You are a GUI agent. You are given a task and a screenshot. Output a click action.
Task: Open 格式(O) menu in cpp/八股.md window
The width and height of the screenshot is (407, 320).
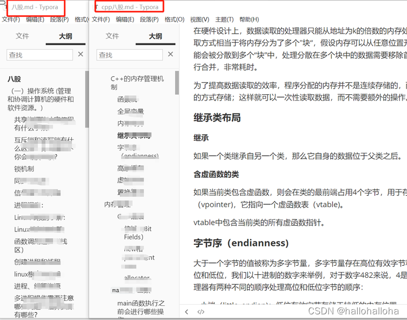pos(175,19)
